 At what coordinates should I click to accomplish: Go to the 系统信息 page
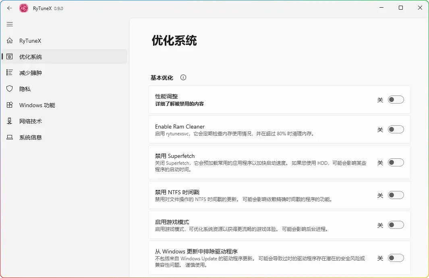coord(31,137)
